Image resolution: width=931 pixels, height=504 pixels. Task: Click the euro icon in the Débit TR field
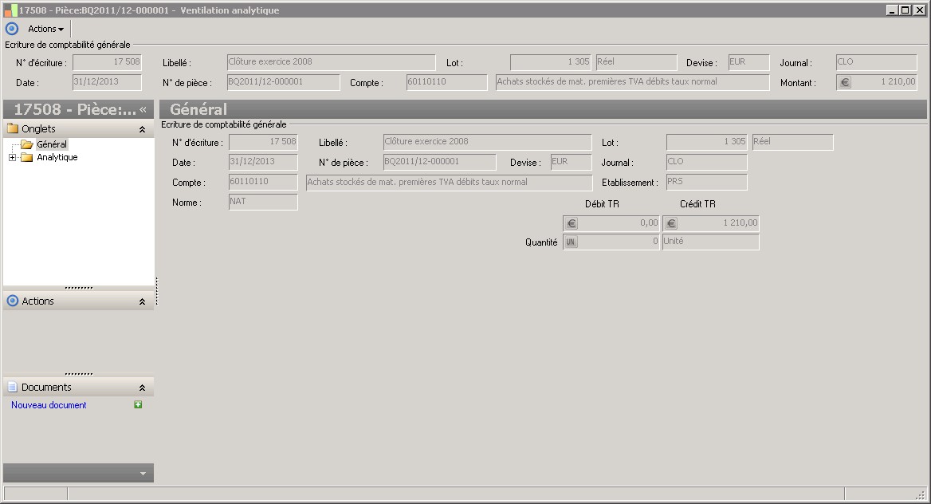571,223
